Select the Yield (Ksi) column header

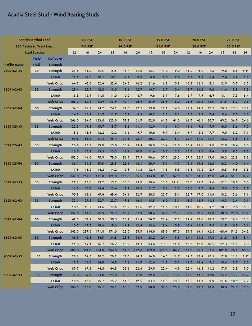tap(37, 61)
